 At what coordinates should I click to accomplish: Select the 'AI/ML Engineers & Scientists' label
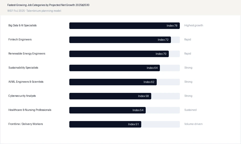click(x=26, y=82)
